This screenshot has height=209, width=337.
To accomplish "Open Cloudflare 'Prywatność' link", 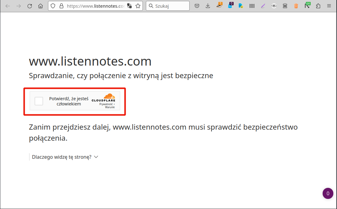I will tap(106, 104).
